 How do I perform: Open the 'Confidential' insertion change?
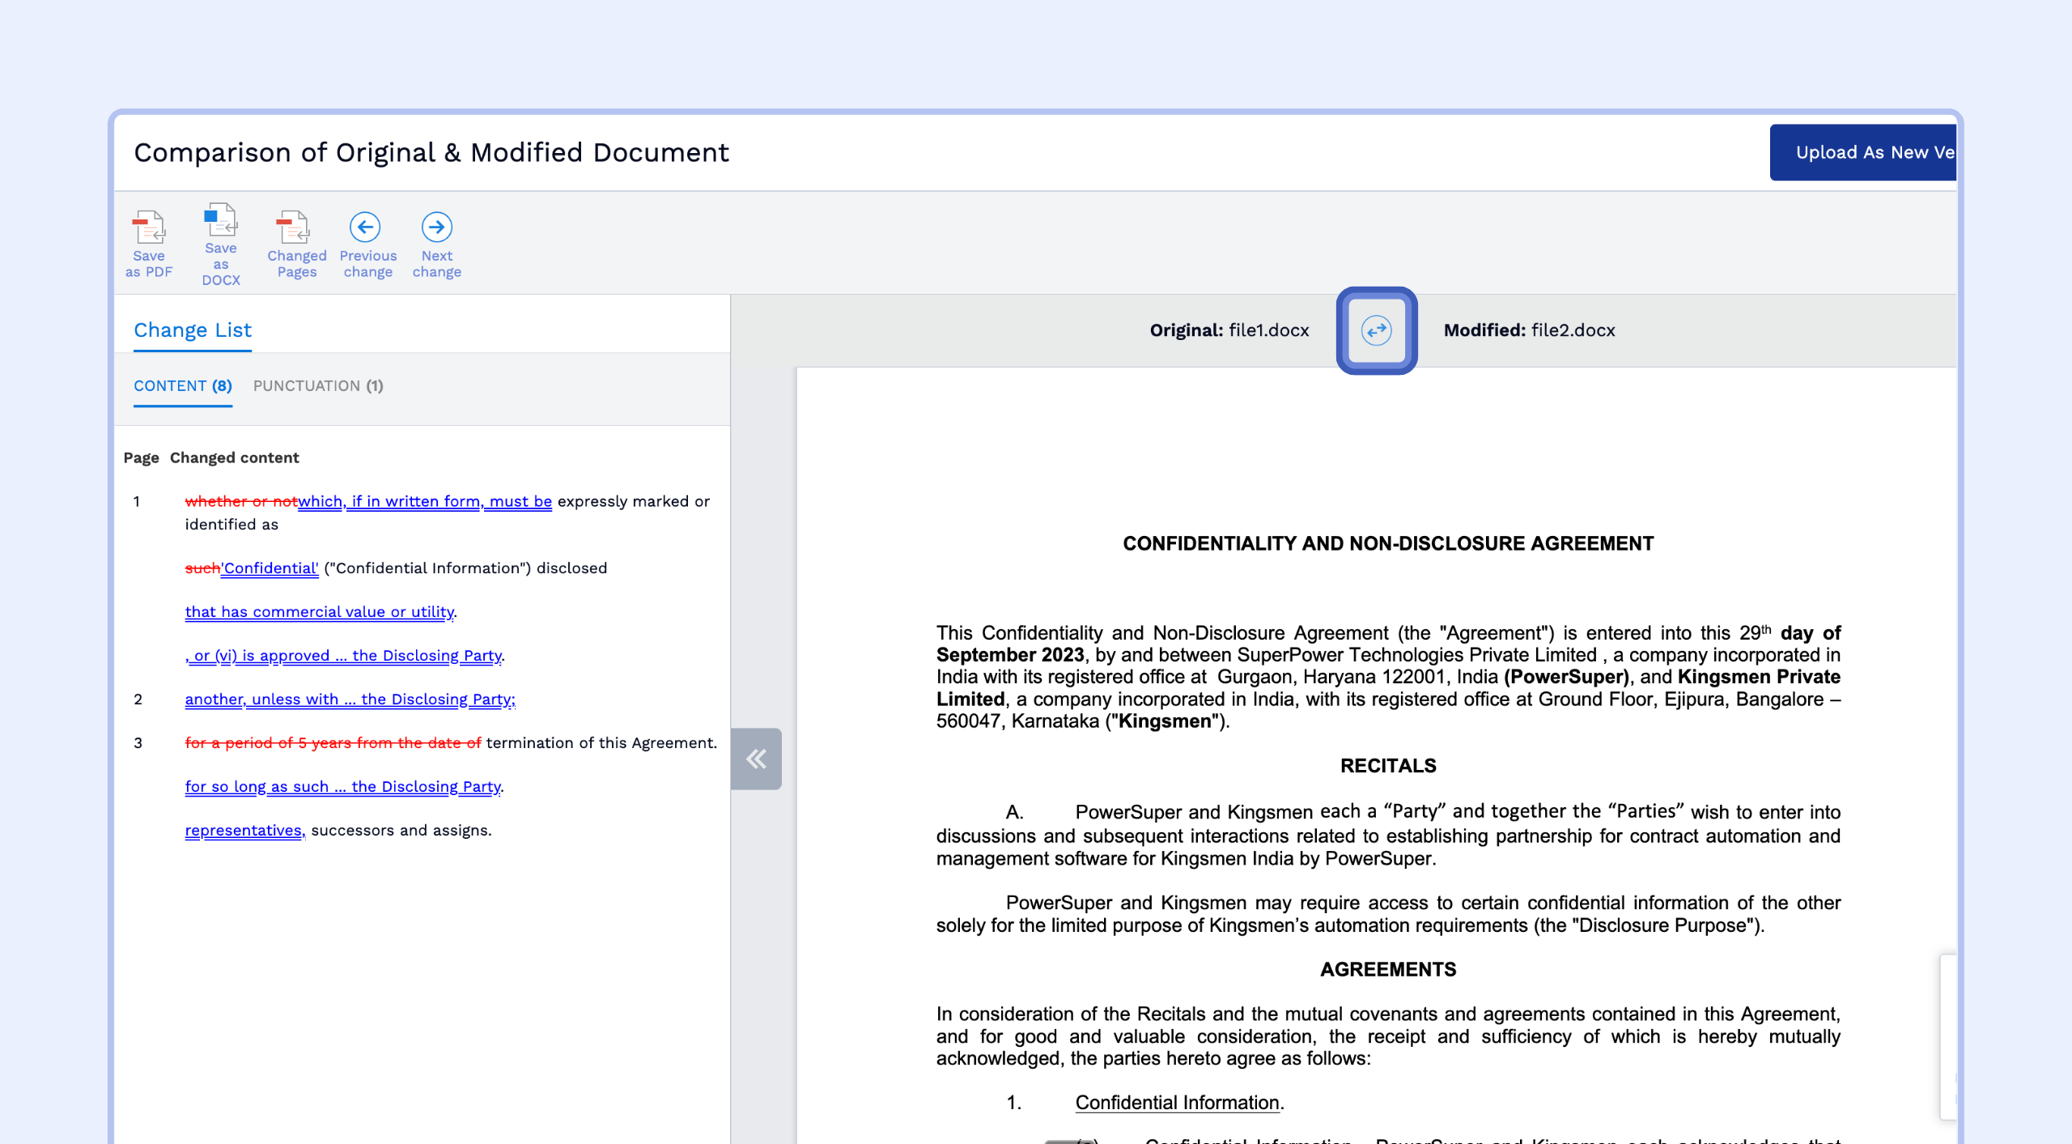point(271,568)
